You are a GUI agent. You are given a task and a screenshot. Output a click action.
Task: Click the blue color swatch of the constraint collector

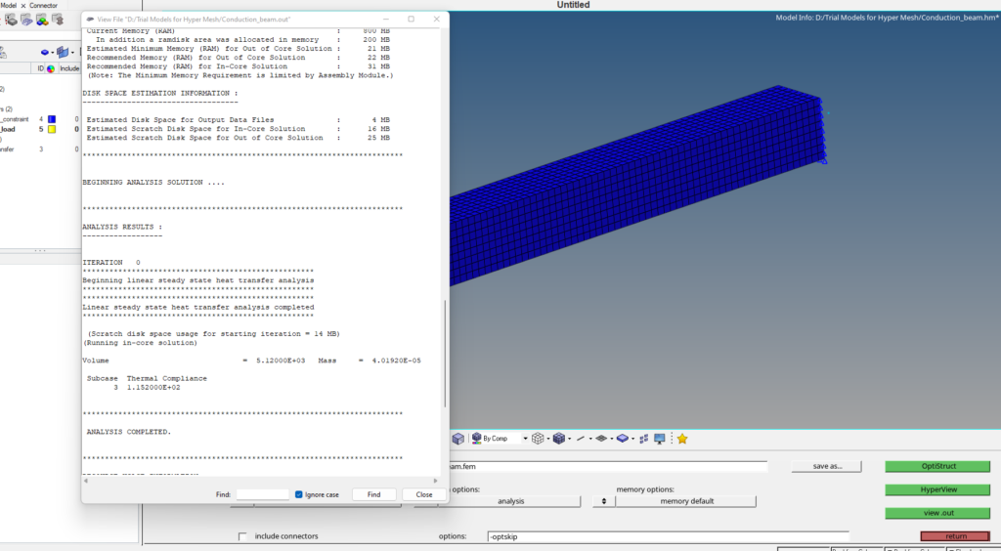coord(52,119)
